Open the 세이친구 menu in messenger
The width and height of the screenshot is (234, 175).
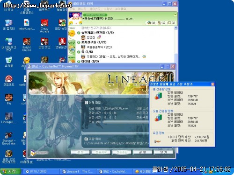pyautogui.click(x=95, y=9)
